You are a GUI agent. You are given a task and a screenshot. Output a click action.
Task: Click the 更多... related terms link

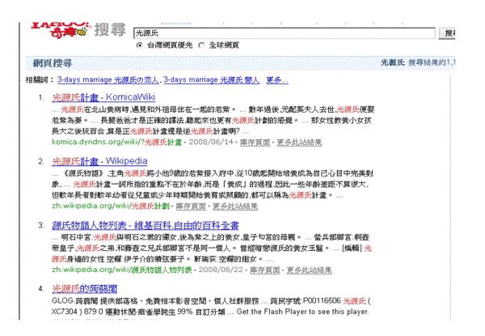point(277,80)
